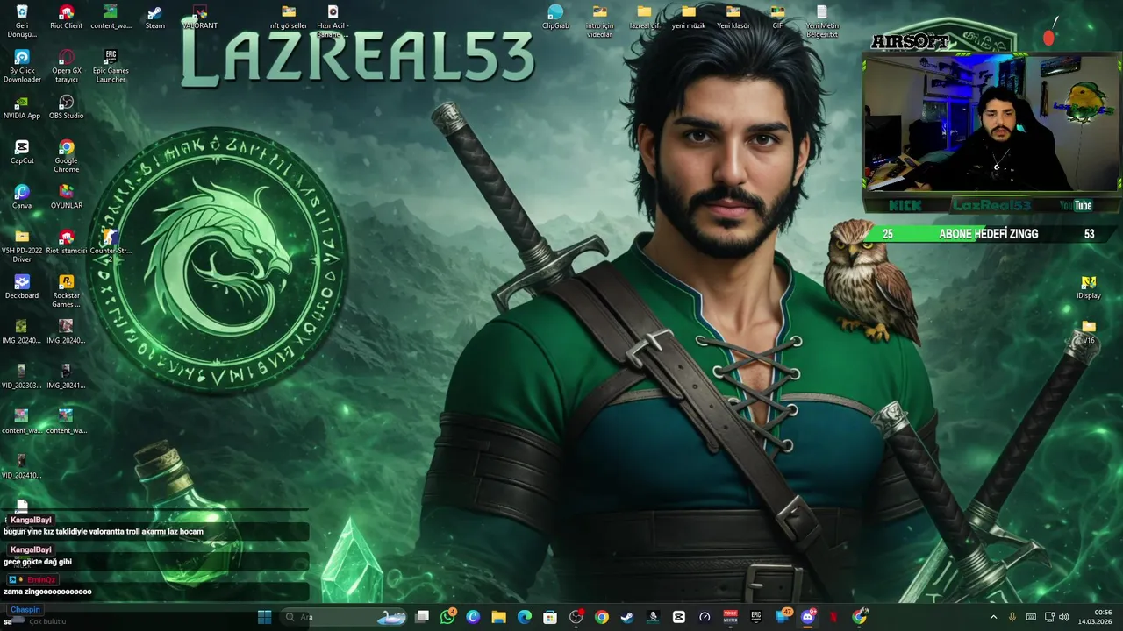Image resolution: width=1123 pixels, height=631 pixels.
Task: Open the volume control in system tray
Action: pos(1063,617)
